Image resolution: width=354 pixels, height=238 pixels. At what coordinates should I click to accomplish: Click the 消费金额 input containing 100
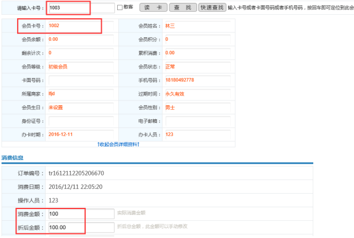[x=82, y=214]
